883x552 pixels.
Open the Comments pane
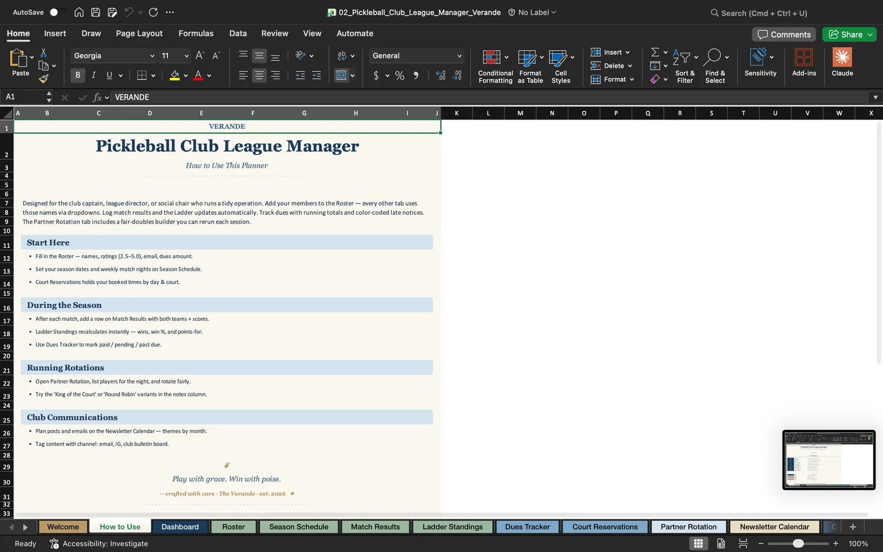point(784,34)
